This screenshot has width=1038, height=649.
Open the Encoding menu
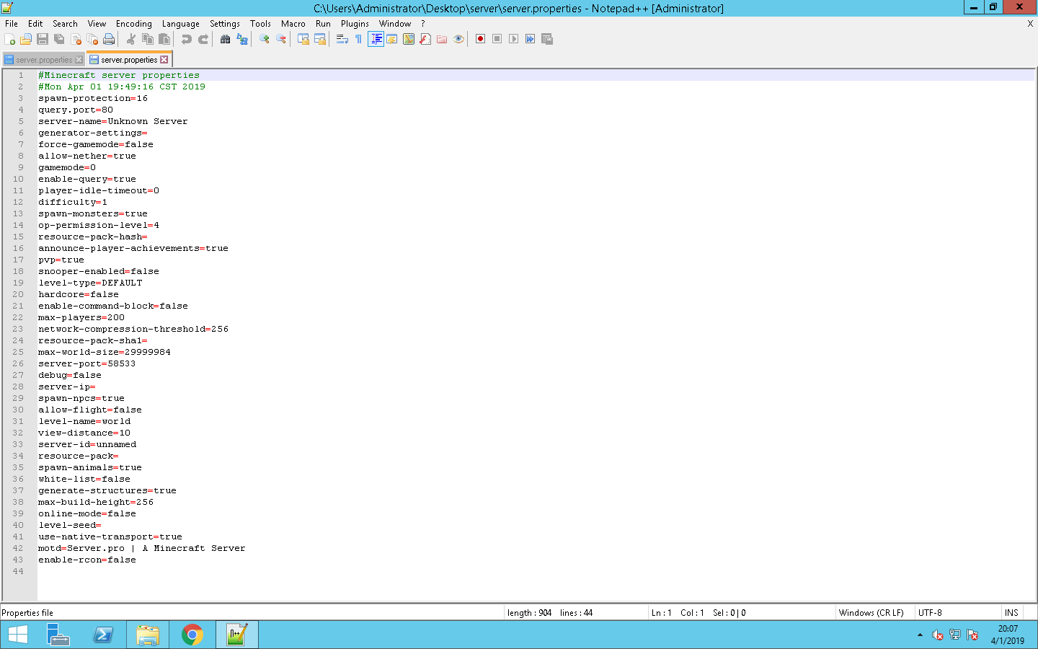click(x=134, y=24)
